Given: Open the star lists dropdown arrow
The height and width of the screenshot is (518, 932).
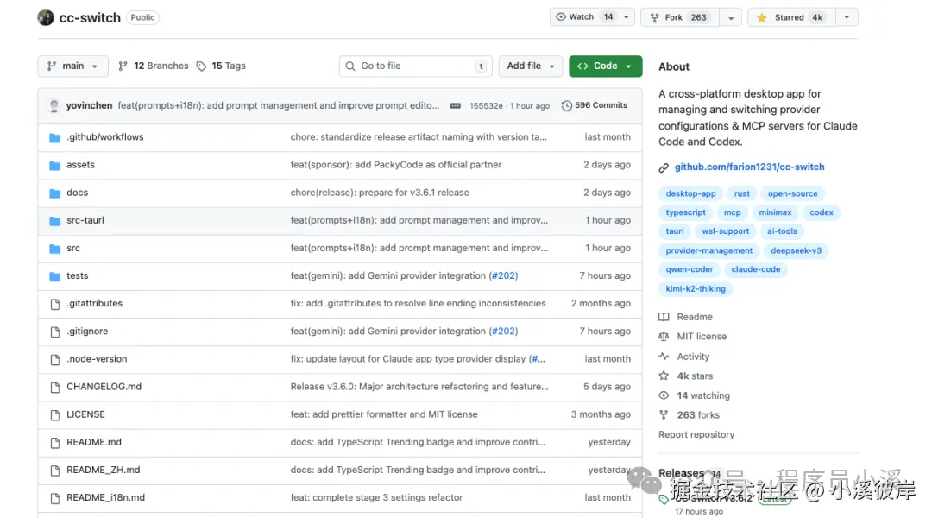Looking at the screenshot, I should tap(847, 17).
